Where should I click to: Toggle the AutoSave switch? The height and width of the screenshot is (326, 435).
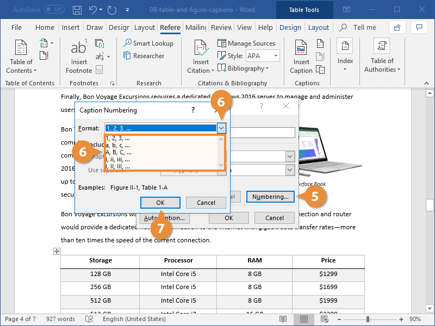coord(54,10)
